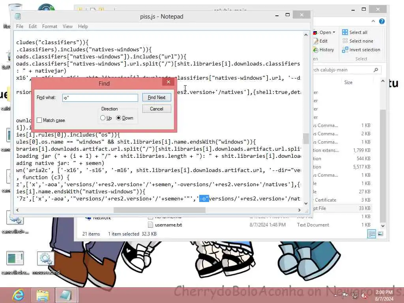The image size is (404, 303).
Task: Select the username.txt file in Explorer
Action: coord(168,225)
